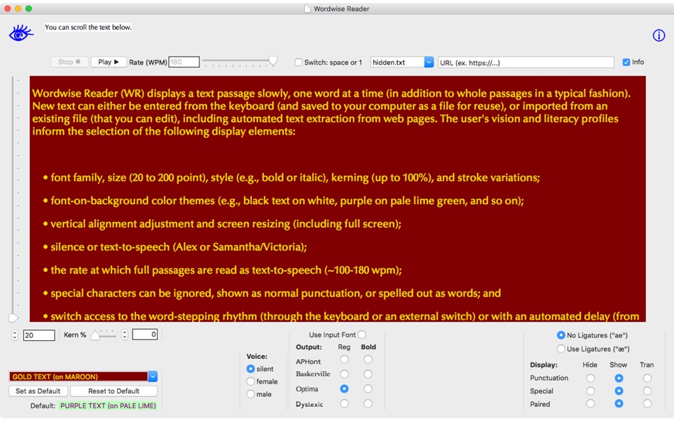Click the URL input field
674x421 pixels.
click(x=526, y=62)
